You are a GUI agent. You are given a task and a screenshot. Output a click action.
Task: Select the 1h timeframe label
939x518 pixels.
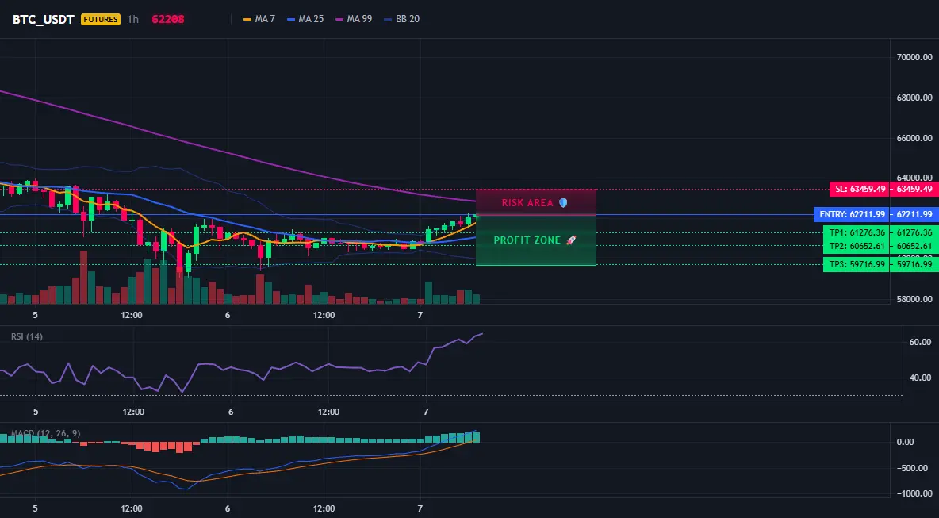pos(133,19)
